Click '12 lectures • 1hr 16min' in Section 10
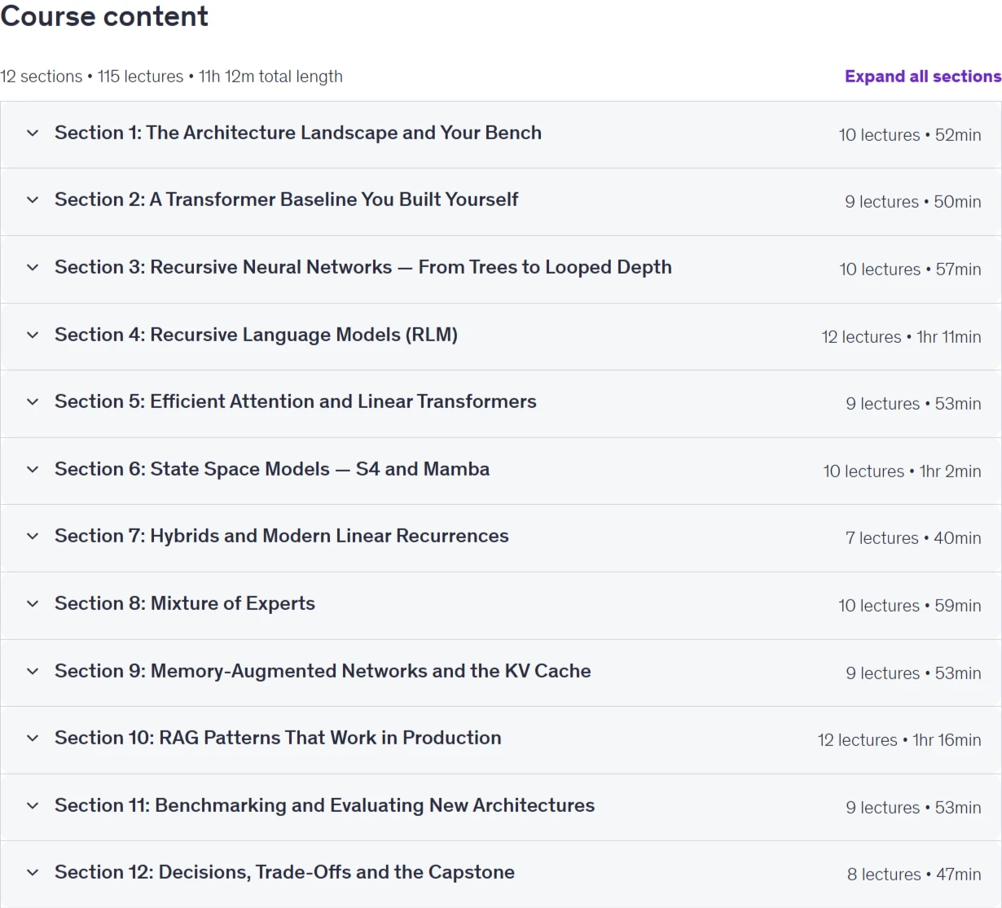 pos(899,740)
